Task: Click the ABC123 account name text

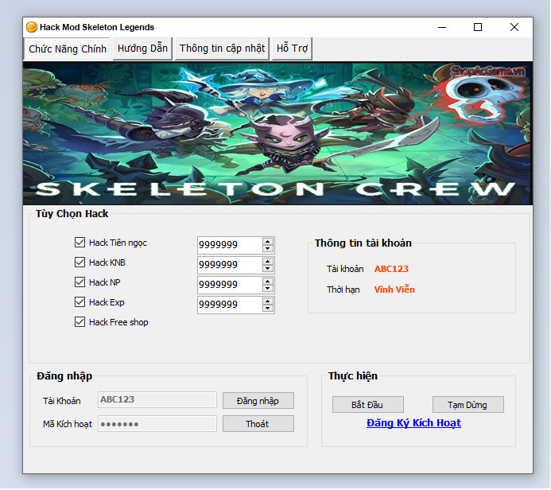Action: pyautogui.click(x=391, y=269)
